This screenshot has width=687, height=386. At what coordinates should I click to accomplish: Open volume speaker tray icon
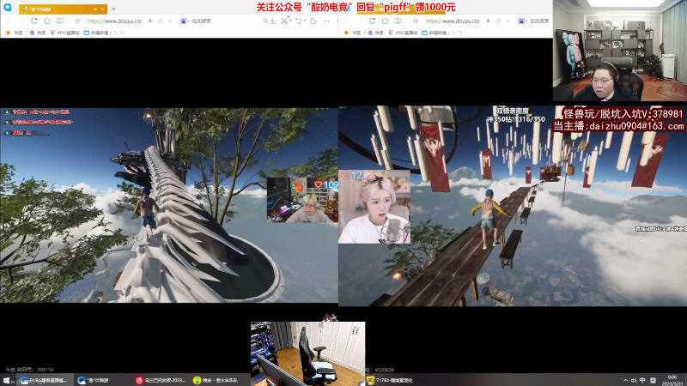(634, 380)
